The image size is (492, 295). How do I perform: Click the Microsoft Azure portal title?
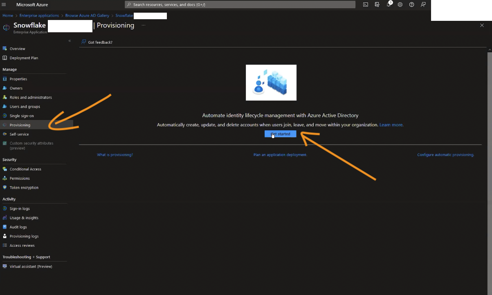pos(32,4)
